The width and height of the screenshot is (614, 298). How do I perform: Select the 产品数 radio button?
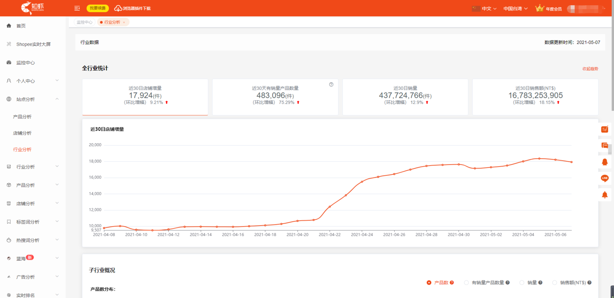429,282
